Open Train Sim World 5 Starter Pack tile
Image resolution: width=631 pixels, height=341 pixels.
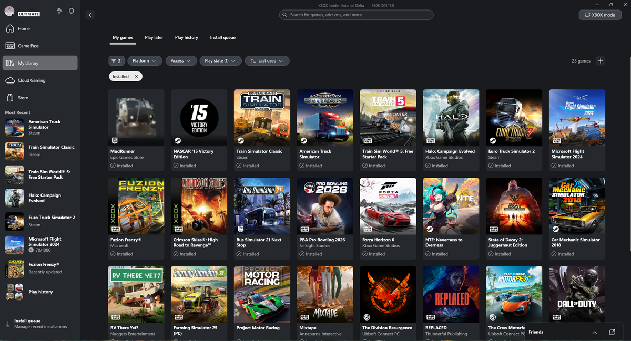[x=388, y=130]
